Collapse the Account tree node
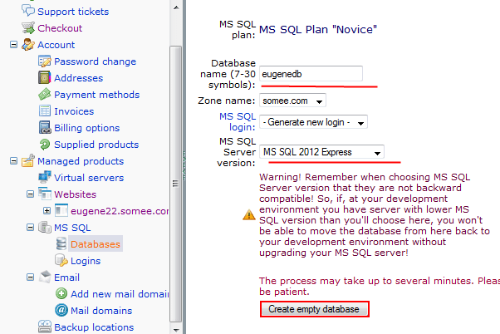 13,45
